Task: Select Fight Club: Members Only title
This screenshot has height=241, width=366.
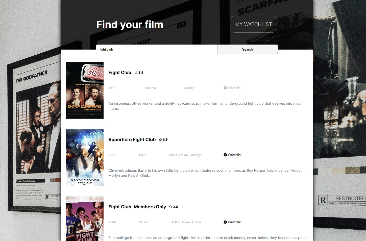Action: coord(137,207)
